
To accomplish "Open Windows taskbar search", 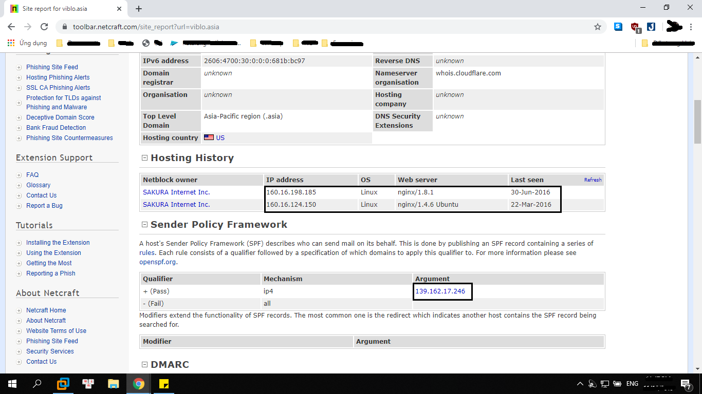I will 37,384.
